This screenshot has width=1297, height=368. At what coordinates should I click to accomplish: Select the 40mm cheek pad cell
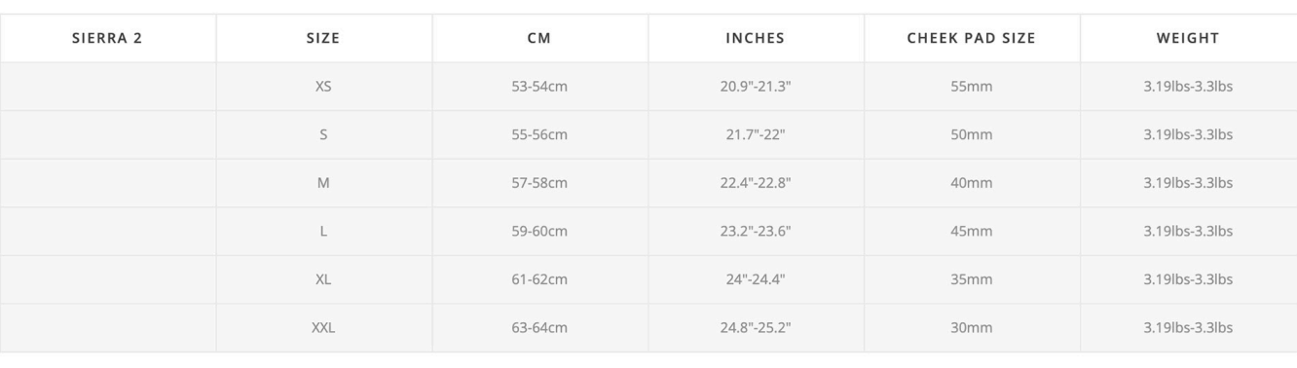[x=972, y=183]
